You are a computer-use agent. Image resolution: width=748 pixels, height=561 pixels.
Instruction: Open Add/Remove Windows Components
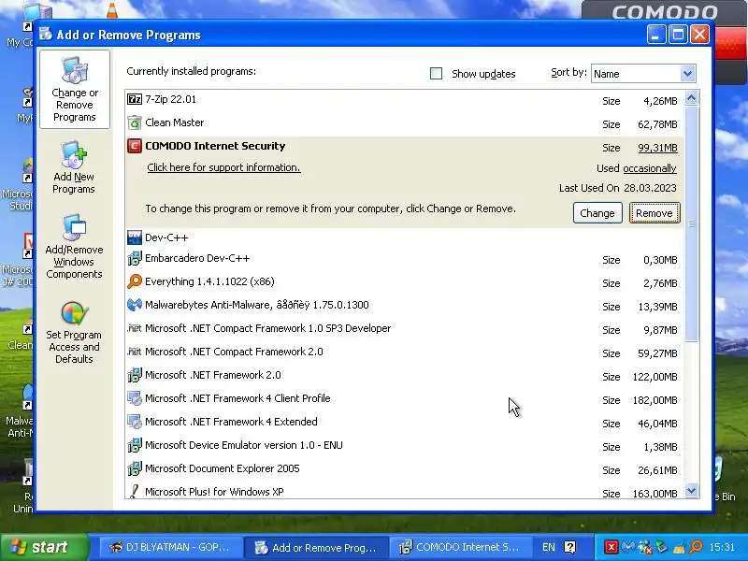click(74, 247)
